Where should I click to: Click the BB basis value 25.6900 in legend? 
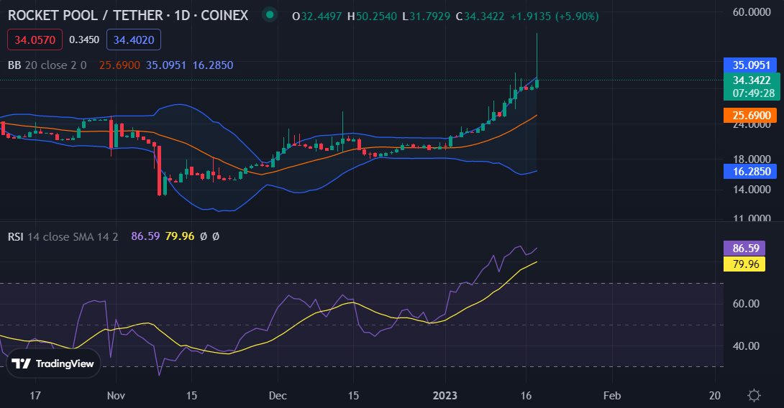coord(119,65)
